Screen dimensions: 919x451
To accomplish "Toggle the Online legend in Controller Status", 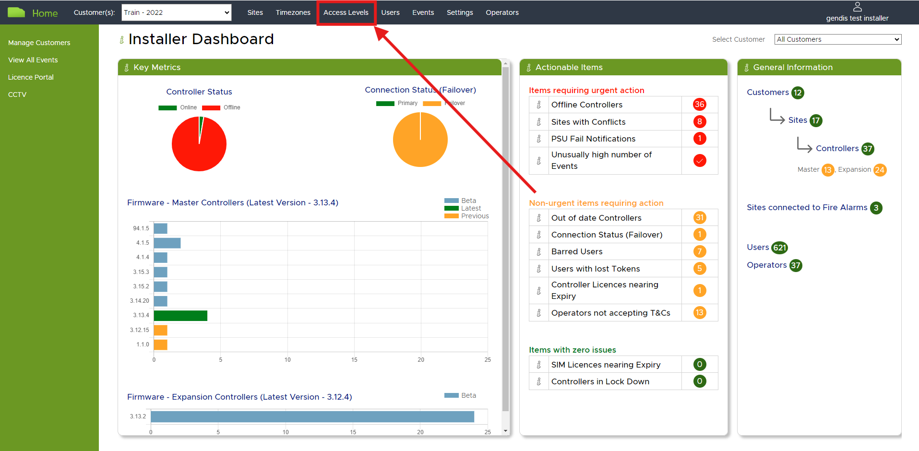I will (178, 107).
